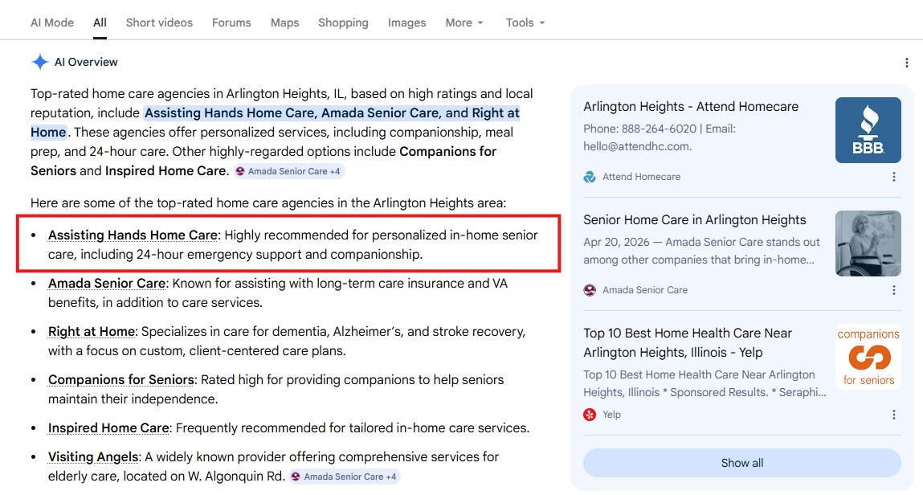
Task: Open Top 10 Best Home Health Care Yelp result
Action: pos(688,342)
